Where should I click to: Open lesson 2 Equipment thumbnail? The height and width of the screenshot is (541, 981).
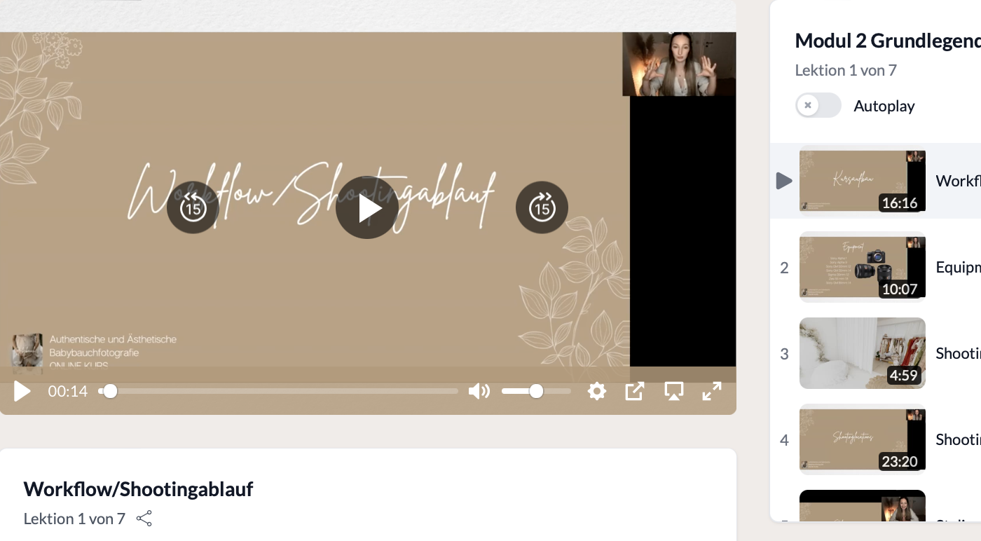point(863,267)
